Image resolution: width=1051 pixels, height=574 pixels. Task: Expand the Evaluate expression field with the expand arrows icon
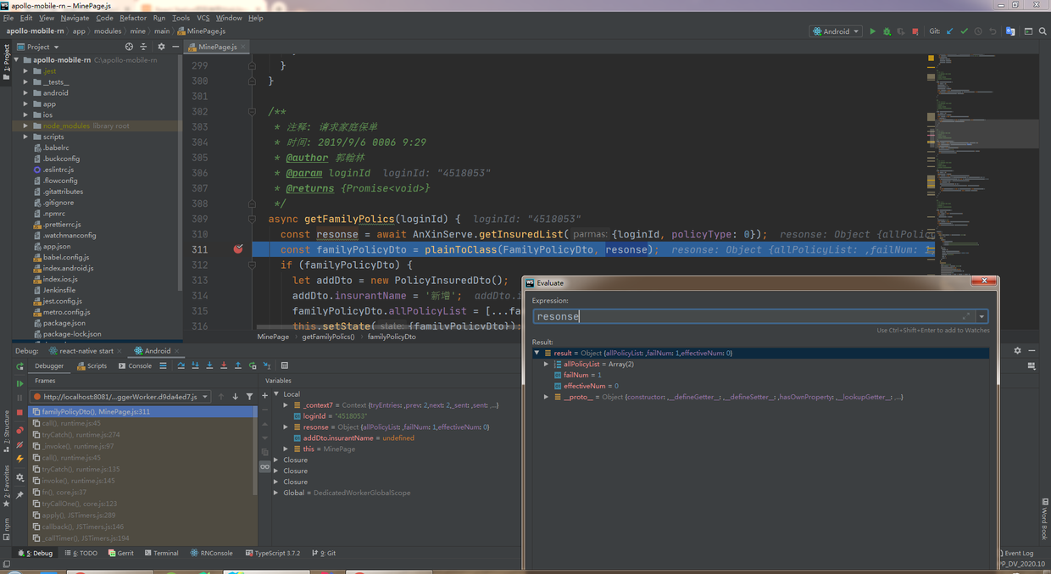966,316
